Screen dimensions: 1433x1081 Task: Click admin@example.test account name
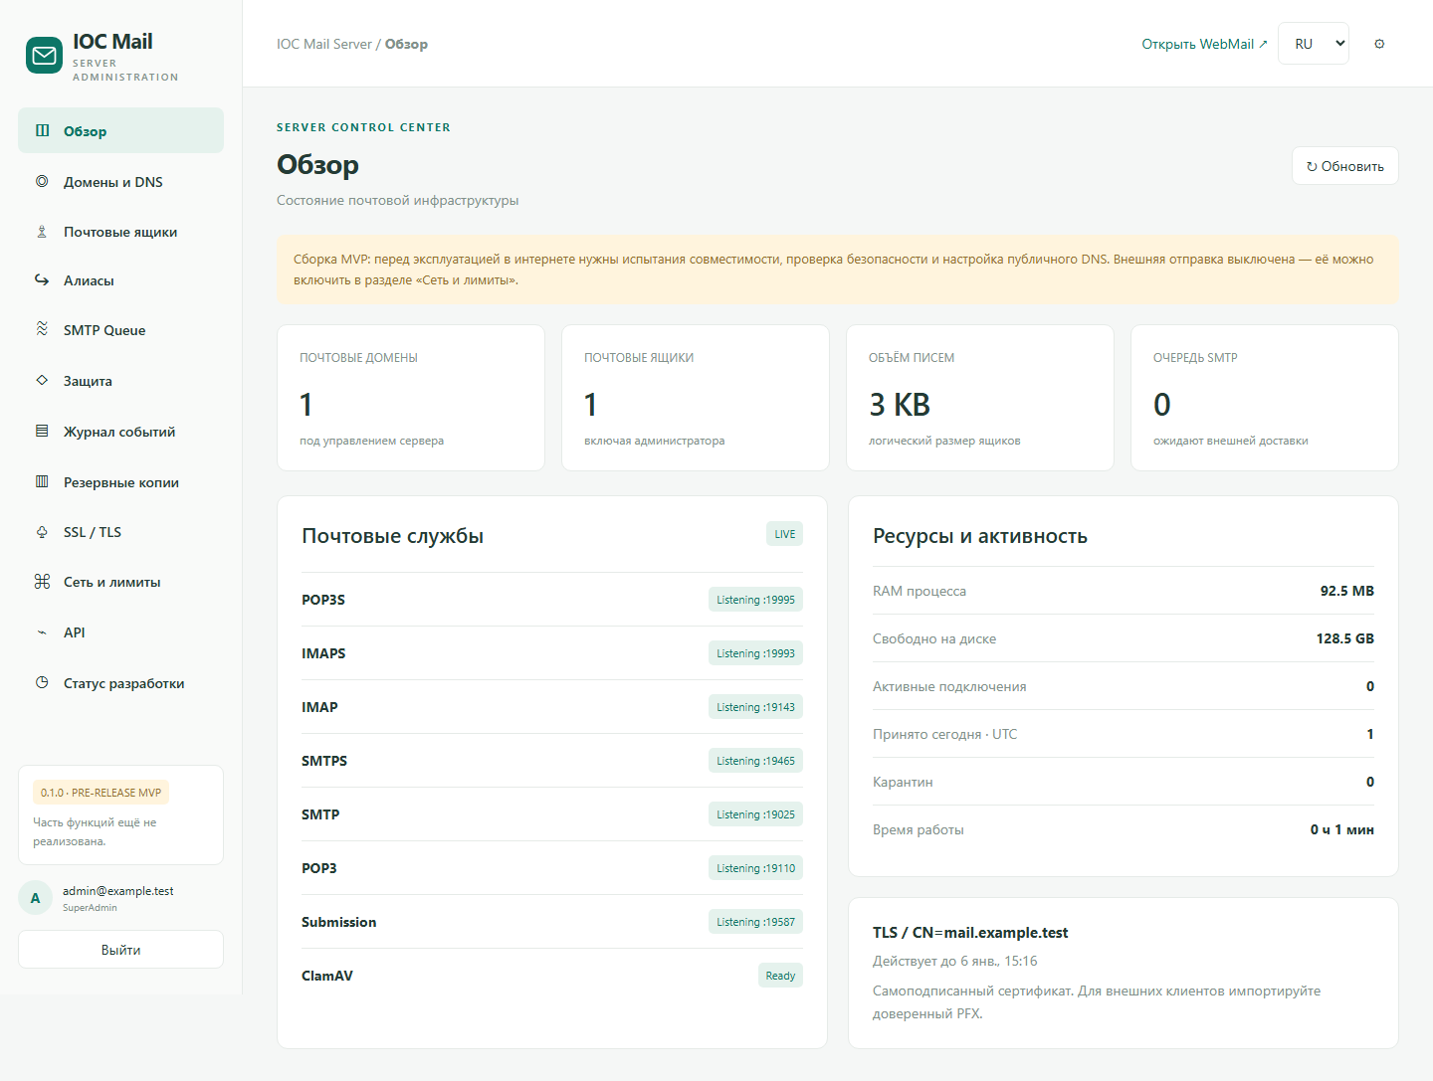[117, 891]
